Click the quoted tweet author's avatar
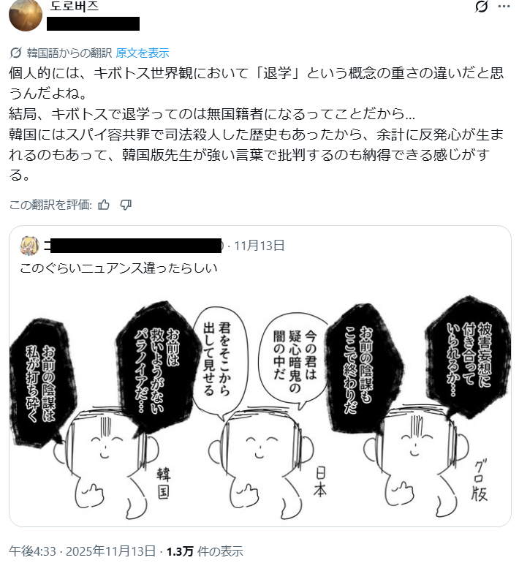The width and height of the screenshot is (519, 563). [29, 246]
